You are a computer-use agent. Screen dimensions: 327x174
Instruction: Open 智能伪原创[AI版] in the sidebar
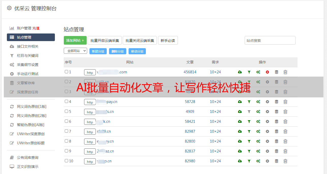pyautogui.click(x=30, y=125)
